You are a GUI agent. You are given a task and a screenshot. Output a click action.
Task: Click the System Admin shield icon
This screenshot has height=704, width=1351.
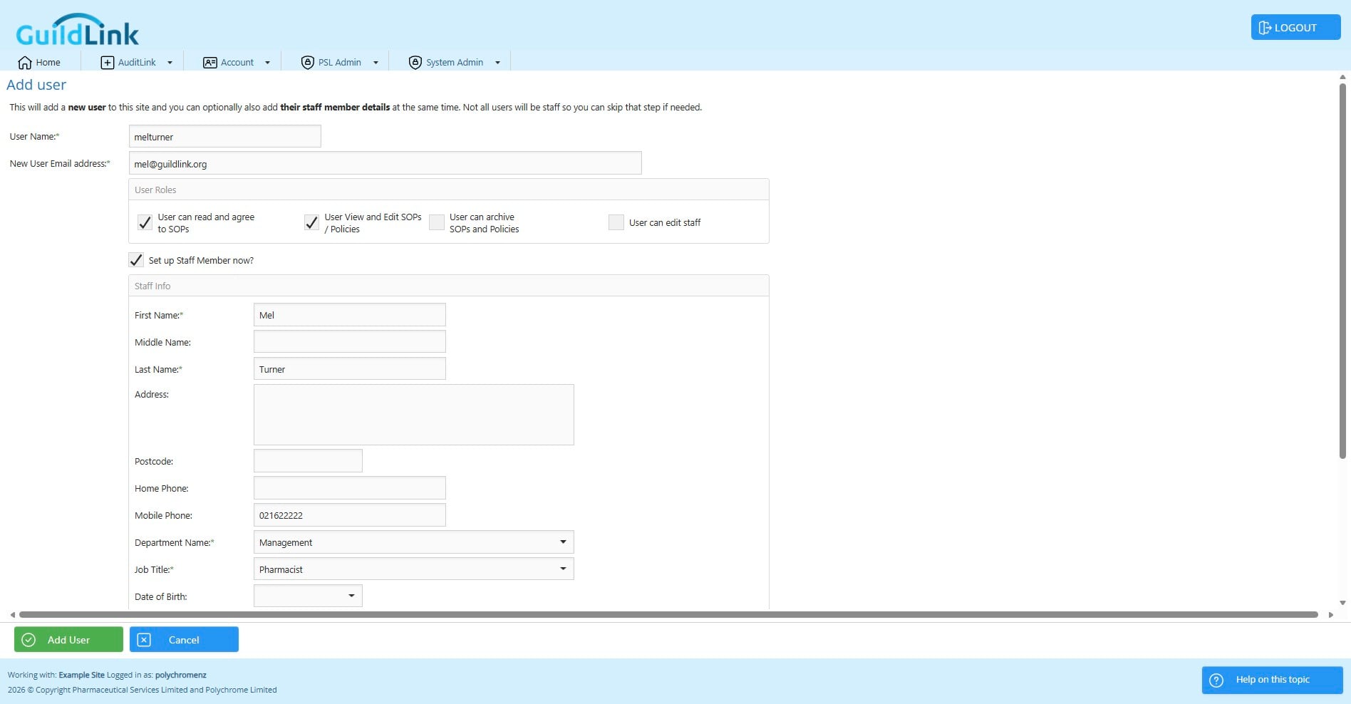click(415, 63)
